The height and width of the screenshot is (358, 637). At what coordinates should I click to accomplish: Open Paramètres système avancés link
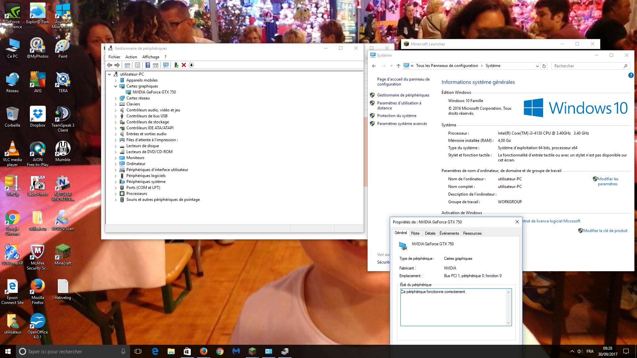pyautogui.click(x=402, y=124)
